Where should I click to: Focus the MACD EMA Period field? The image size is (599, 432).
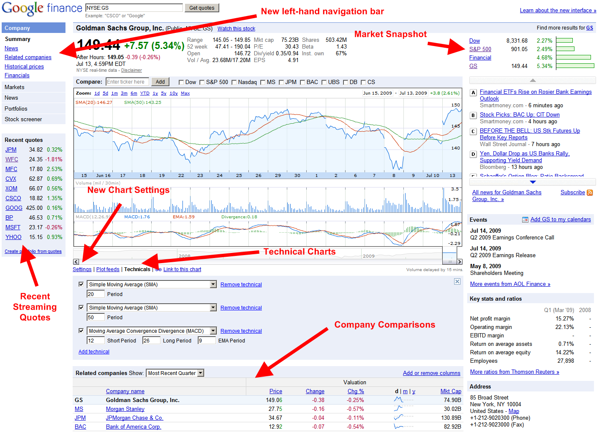207,340
